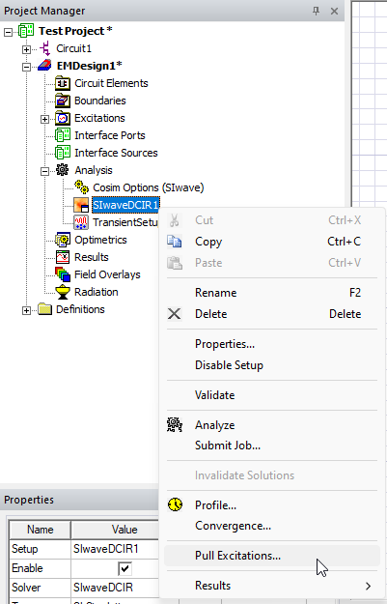This screenshot has width=387, height=604.
Task: Open the Results menu entry
Action: pos(272,586)
